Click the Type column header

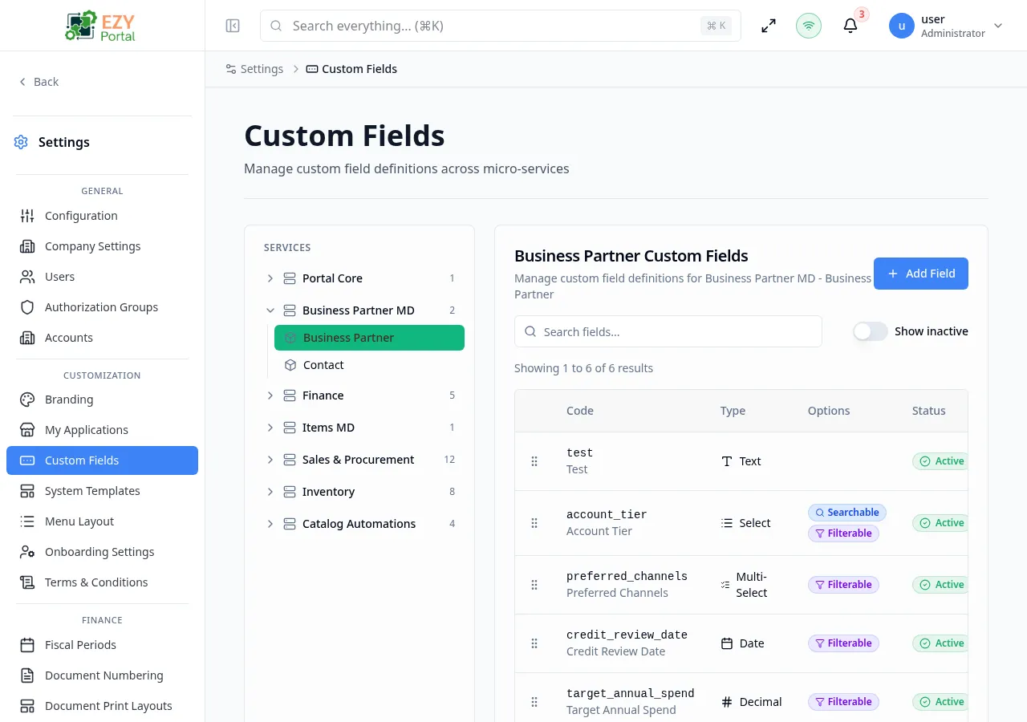pos(733,411)
